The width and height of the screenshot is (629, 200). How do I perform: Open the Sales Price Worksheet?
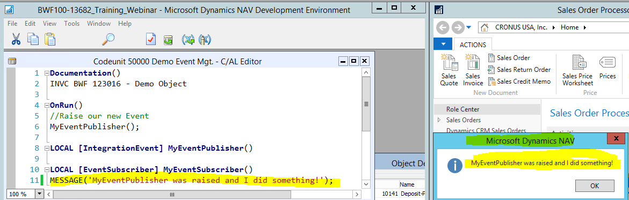pyautogui.click(x=577, y=70)
